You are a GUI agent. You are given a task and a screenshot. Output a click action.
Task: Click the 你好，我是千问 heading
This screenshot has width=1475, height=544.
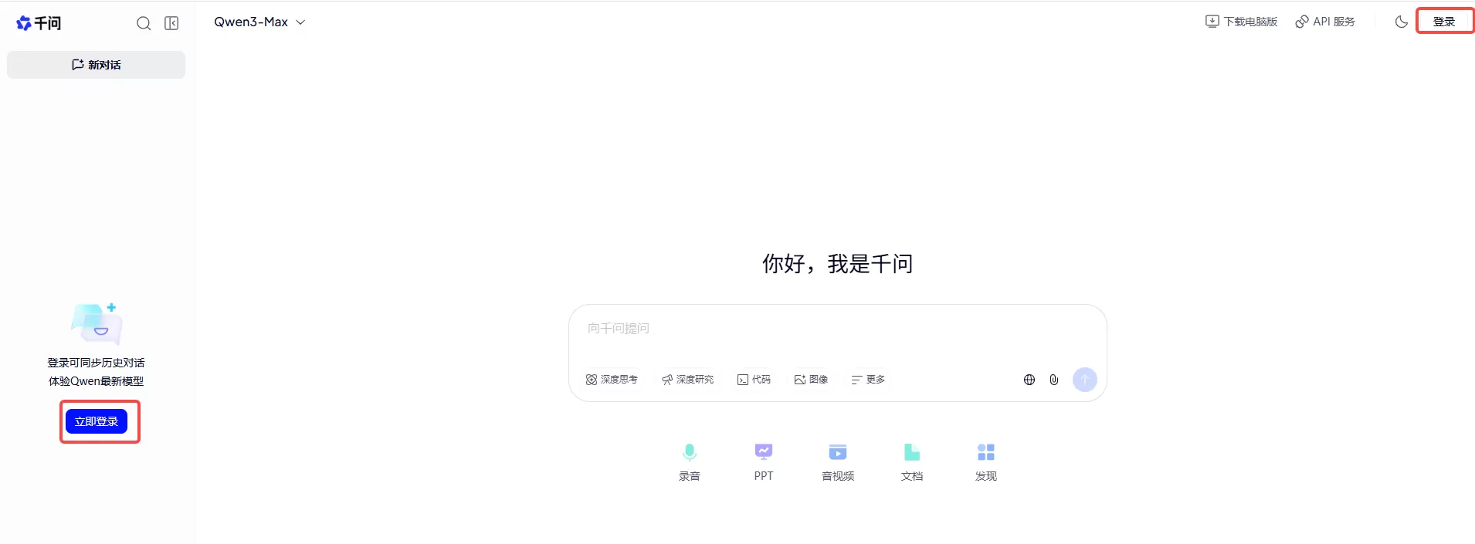(x=837, y=264)
